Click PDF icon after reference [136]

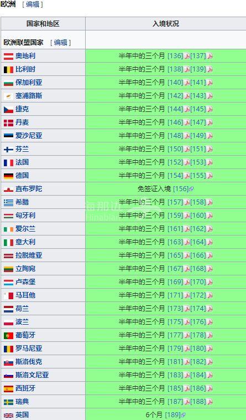(187, 56)
